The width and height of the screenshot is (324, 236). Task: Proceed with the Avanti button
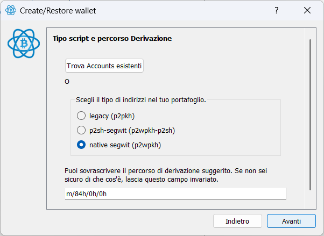point(291,221)
